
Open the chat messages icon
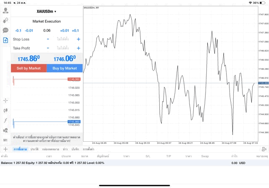pos(5,30)
